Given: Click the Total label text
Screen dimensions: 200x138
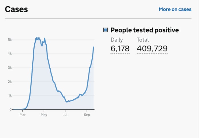Looking at the screenshot, I should click(x=143, y=40).
